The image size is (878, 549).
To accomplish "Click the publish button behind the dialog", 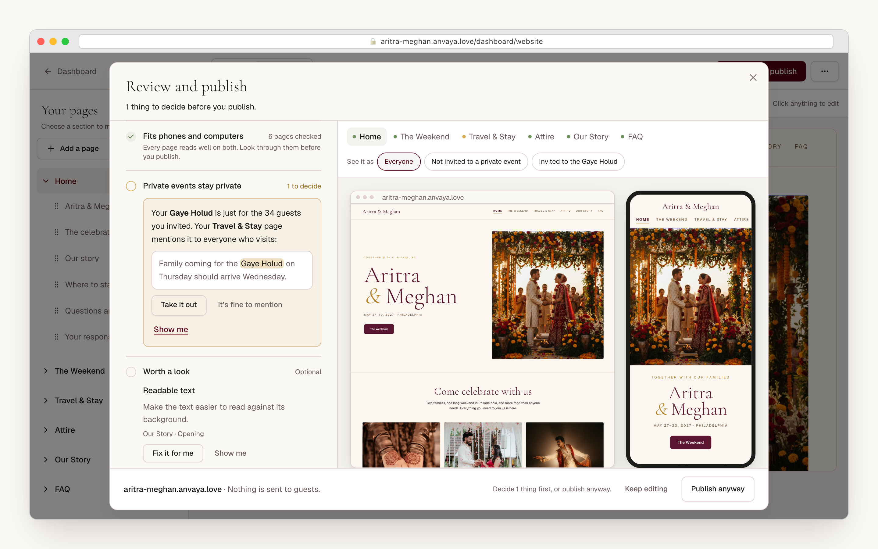I will 787,72.
